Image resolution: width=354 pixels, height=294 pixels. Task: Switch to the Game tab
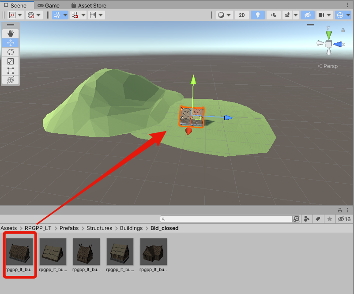[49, 5]
